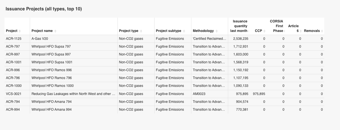Viewport: 340px width, 130px height.
Task: Click Whirlpool HFO Amana 994 row
Action: tap(51, 110)
